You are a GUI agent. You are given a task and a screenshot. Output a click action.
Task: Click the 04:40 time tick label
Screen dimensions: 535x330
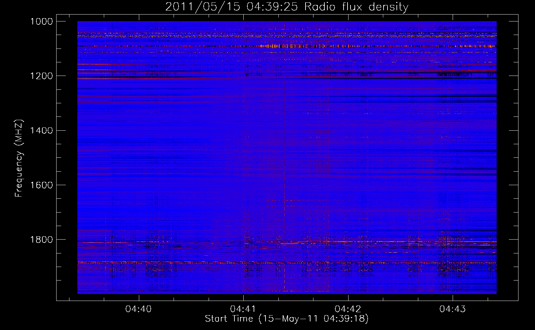pyautogui.click(x=139, y=309)
